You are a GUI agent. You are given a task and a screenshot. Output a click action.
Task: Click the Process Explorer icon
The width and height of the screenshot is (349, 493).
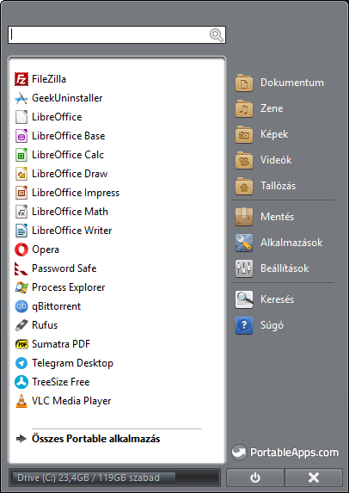pos(21,287)
